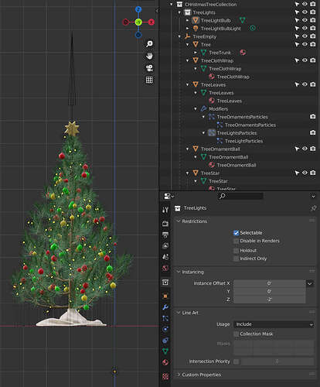Open the World properties tab
Viewport: 320px width, 387px height.
165,268
